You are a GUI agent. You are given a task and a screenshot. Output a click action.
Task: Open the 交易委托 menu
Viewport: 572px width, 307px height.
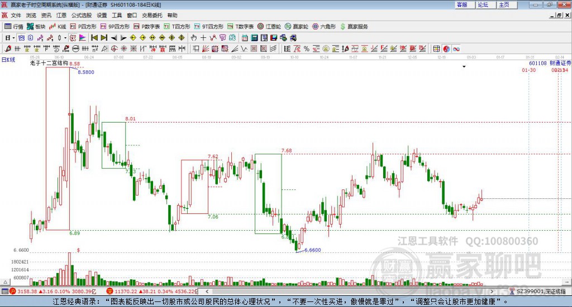(152, 15)
